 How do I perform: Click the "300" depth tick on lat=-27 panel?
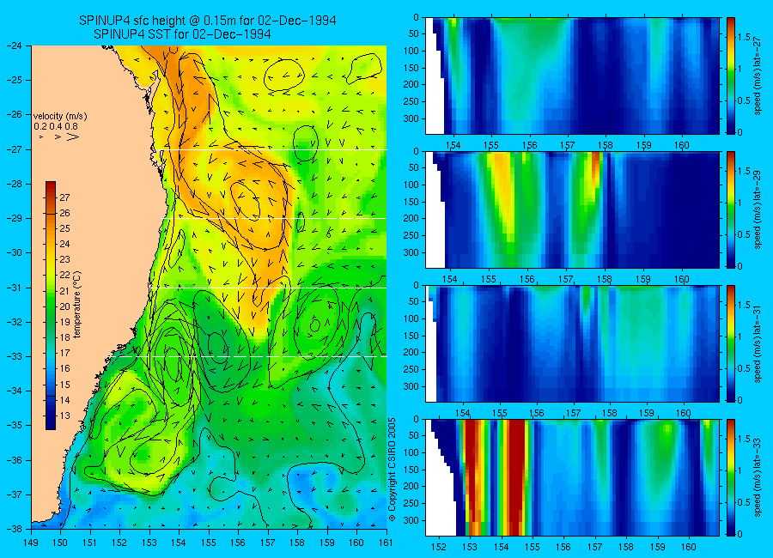(411, 118)
